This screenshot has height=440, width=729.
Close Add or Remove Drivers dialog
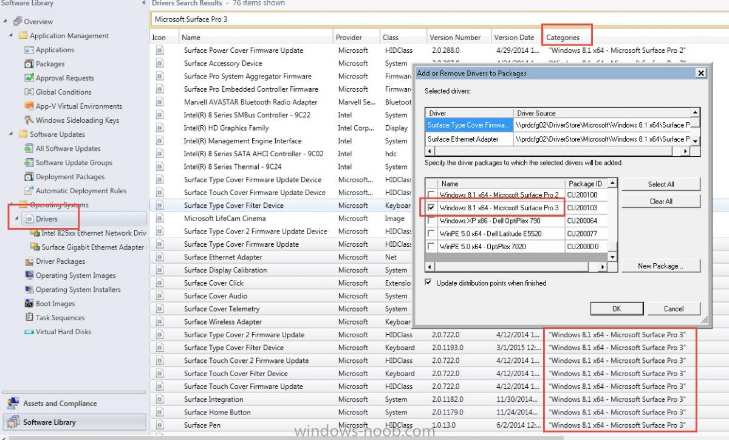(701, 73)
